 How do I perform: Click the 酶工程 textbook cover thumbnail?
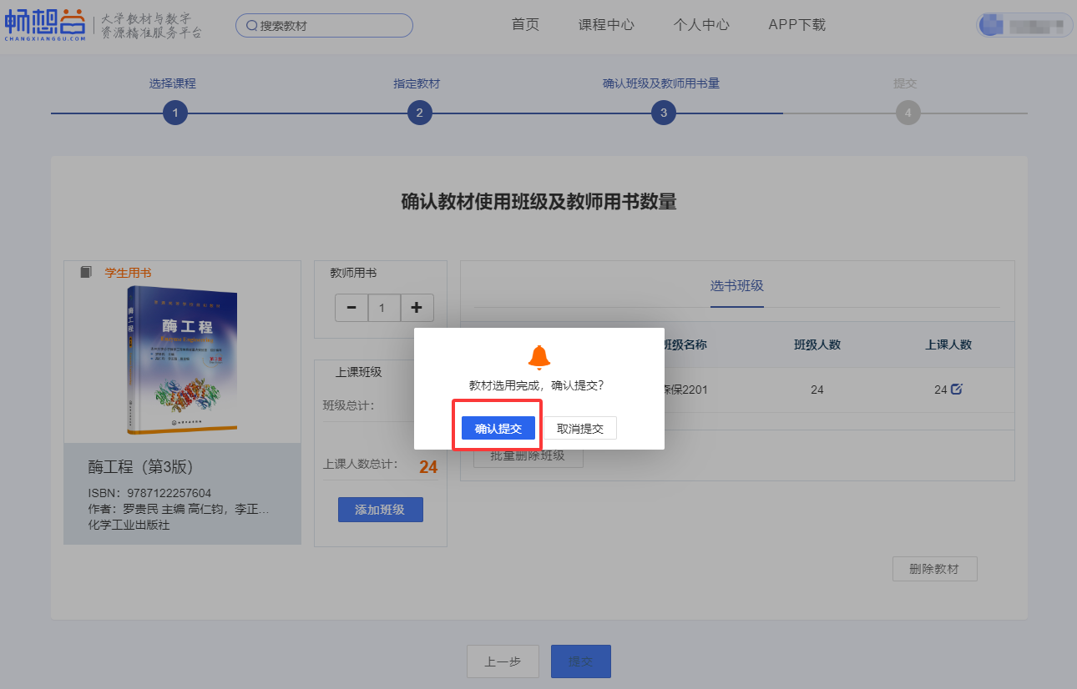pyautogui.click(x=182, y=360)
